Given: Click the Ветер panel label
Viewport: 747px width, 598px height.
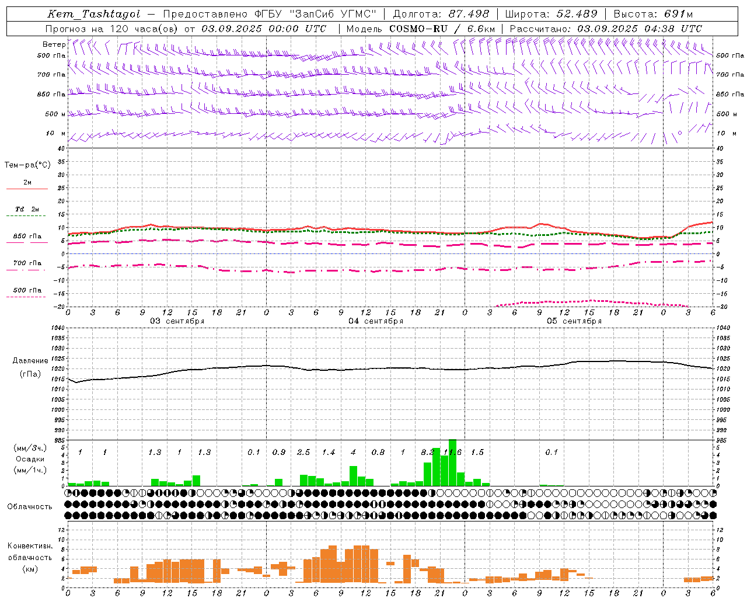Looking at the screenshot, I should click(x=54, y=44).
